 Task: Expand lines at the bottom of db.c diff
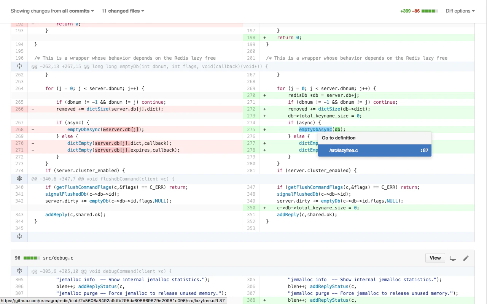point(19,236)
